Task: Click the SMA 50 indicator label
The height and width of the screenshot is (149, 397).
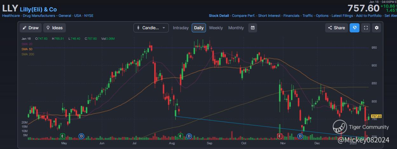Action: pos(27,49)
